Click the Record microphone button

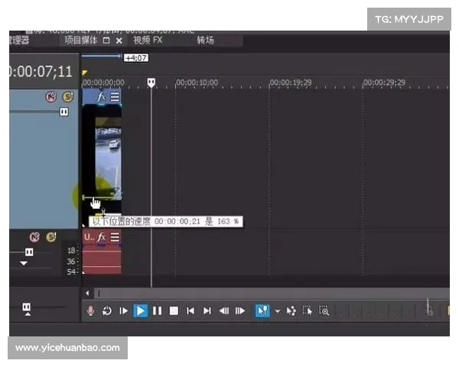tap(91, 310)
